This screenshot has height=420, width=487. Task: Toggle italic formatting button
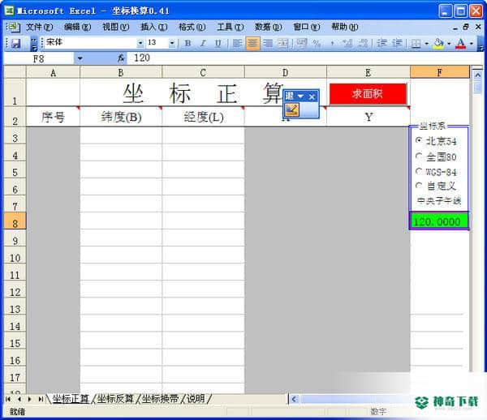(203, 43)
